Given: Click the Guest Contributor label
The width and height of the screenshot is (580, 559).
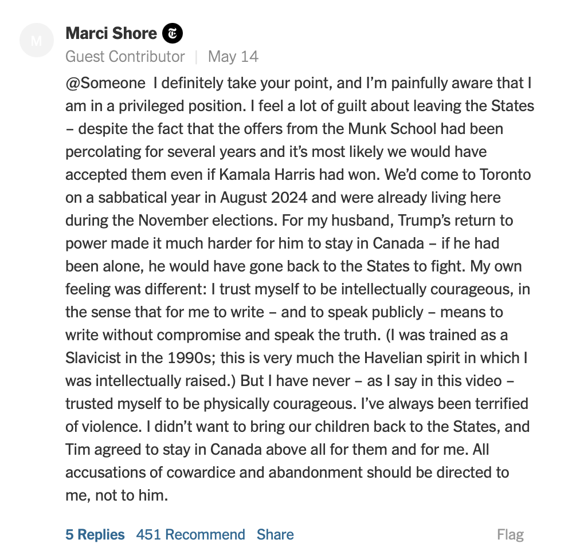Looking at the screenshot, I should coord(125,57).
